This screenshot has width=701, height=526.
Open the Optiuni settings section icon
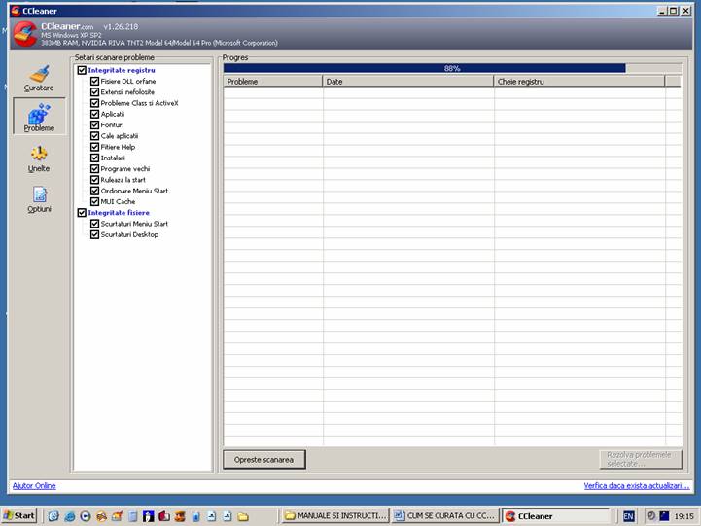click(x=39, y=198)
